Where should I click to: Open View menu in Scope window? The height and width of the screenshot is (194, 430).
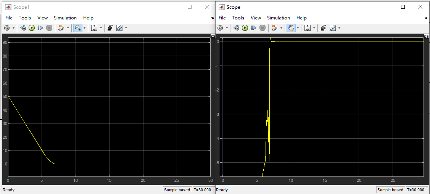click(256, 18)
